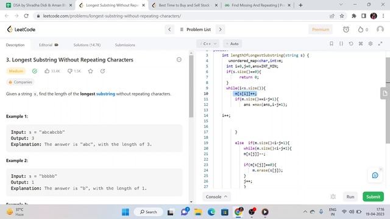Open Windows Start menu
390x219 pixels.
(x=126, y=212)
